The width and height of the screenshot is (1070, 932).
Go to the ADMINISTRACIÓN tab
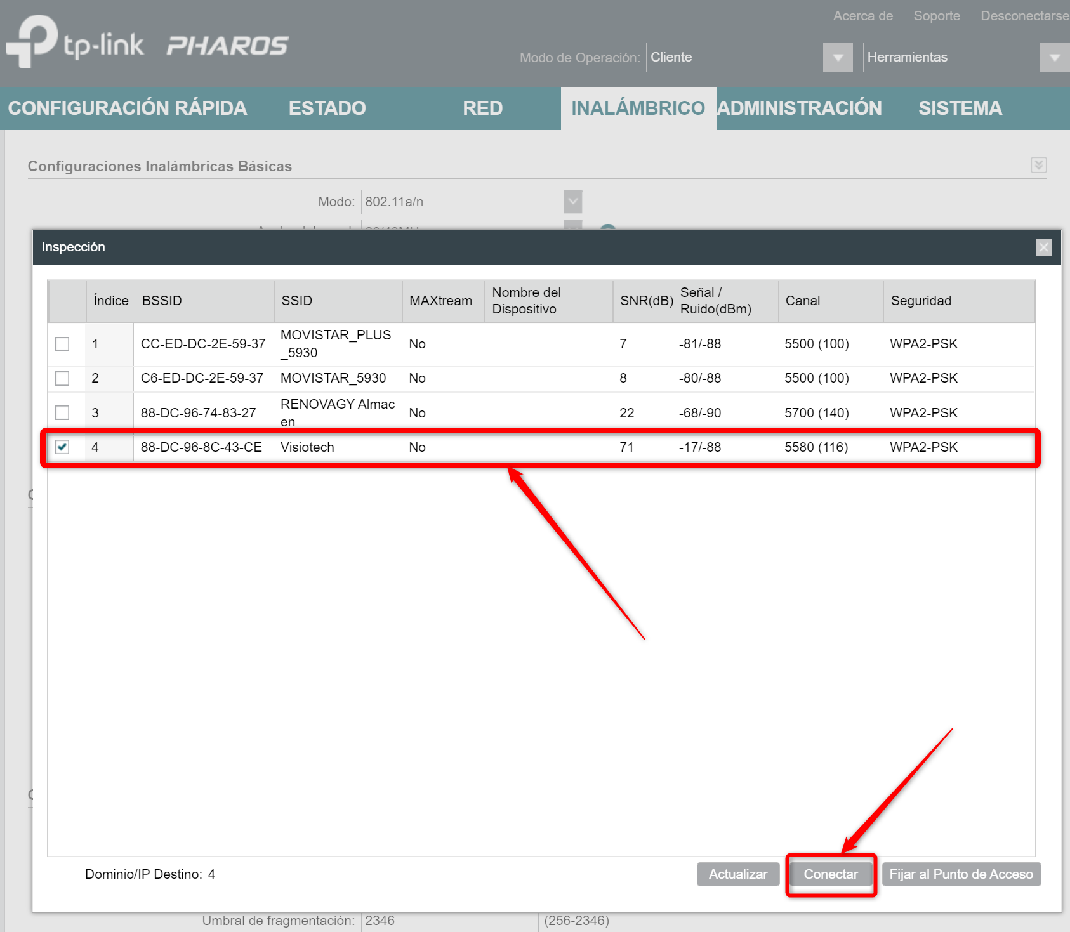point(800,108)
